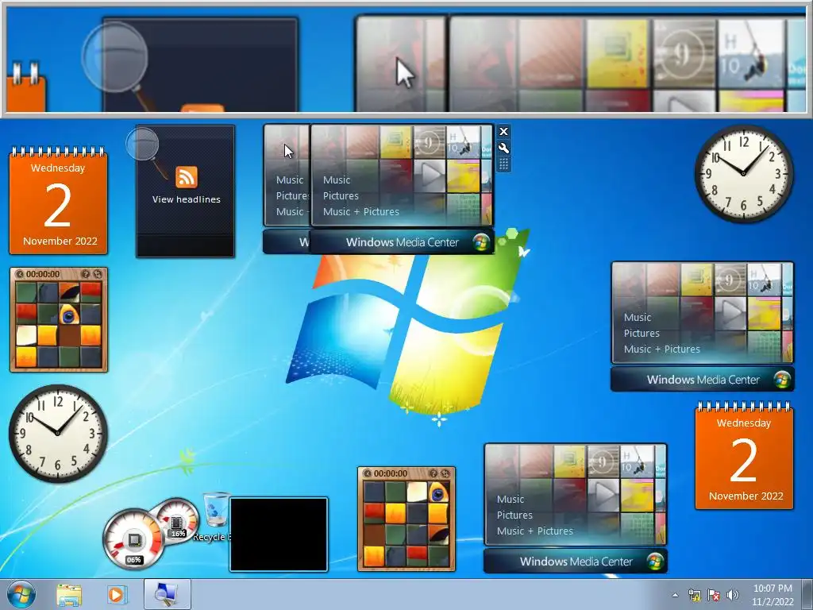
Task: Show solved picture via left puzzle's question mark
Action: [x=86, y=274]
